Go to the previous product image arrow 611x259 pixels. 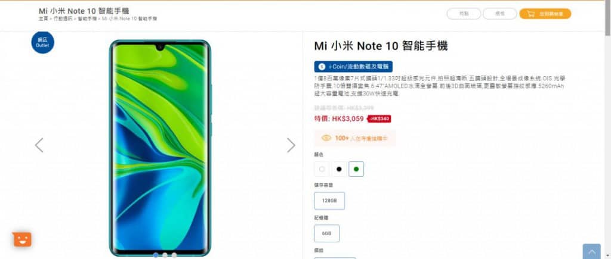39,145
